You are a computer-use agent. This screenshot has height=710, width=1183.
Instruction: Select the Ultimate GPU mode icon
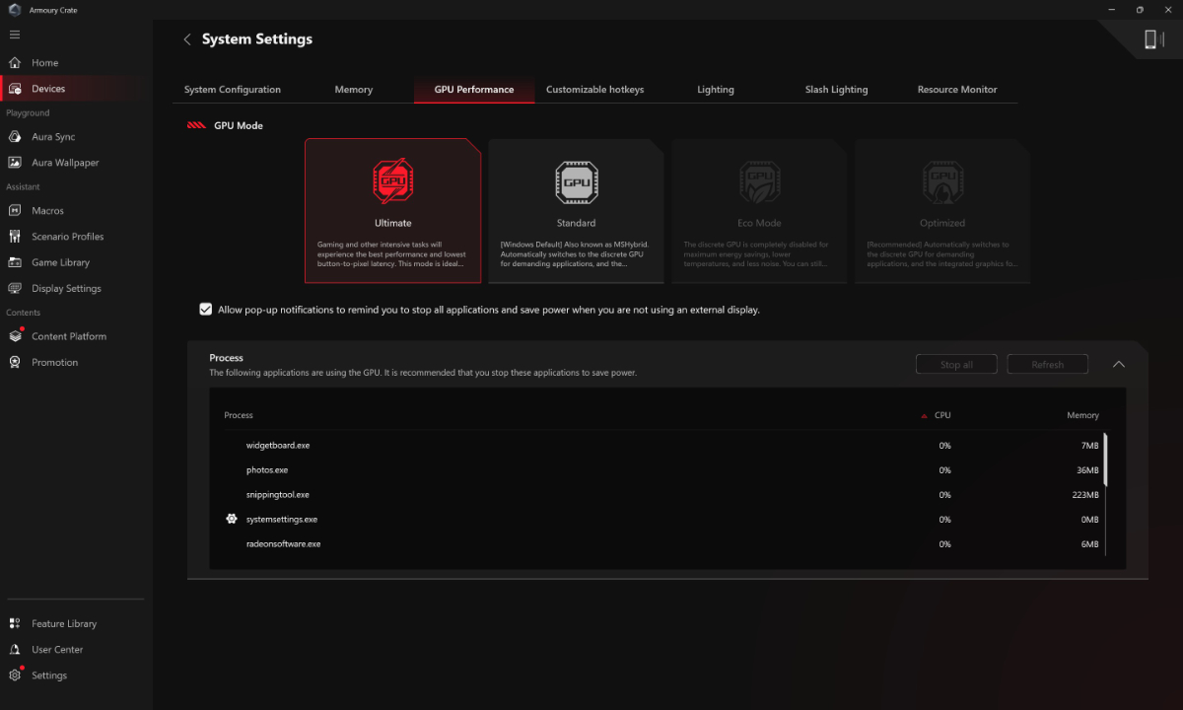click(392, 182)
